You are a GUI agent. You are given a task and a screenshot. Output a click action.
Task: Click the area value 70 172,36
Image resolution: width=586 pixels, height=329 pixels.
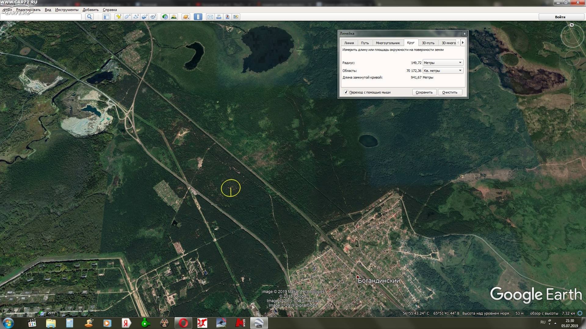414,71
